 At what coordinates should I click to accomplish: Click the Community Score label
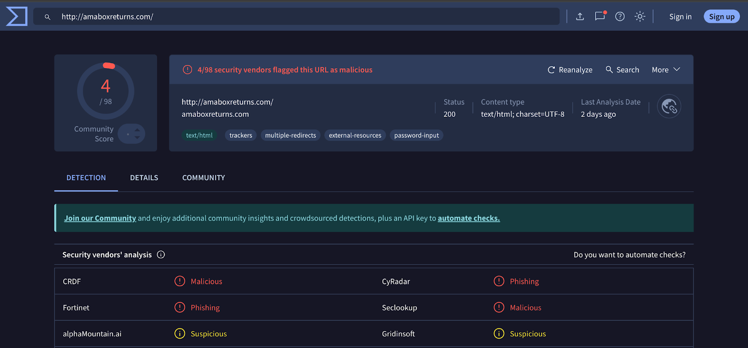point(93,134)
